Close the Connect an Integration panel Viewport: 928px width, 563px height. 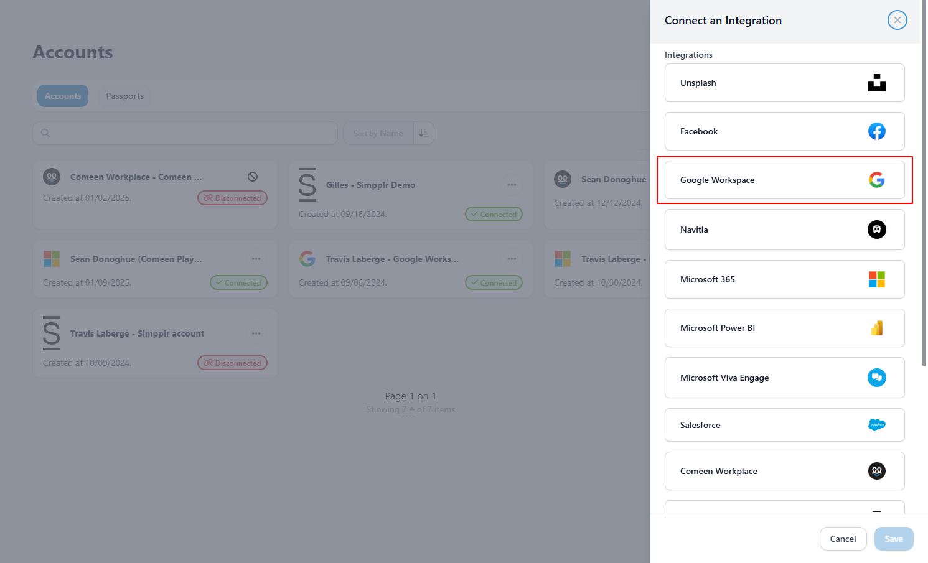tap(897, 20)
